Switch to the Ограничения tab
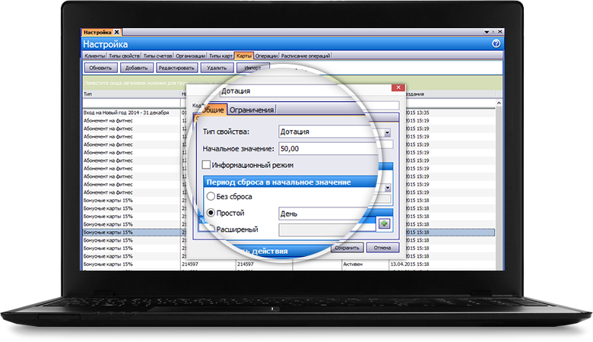Screen dimensions: 593x342 tap(252, 109)
